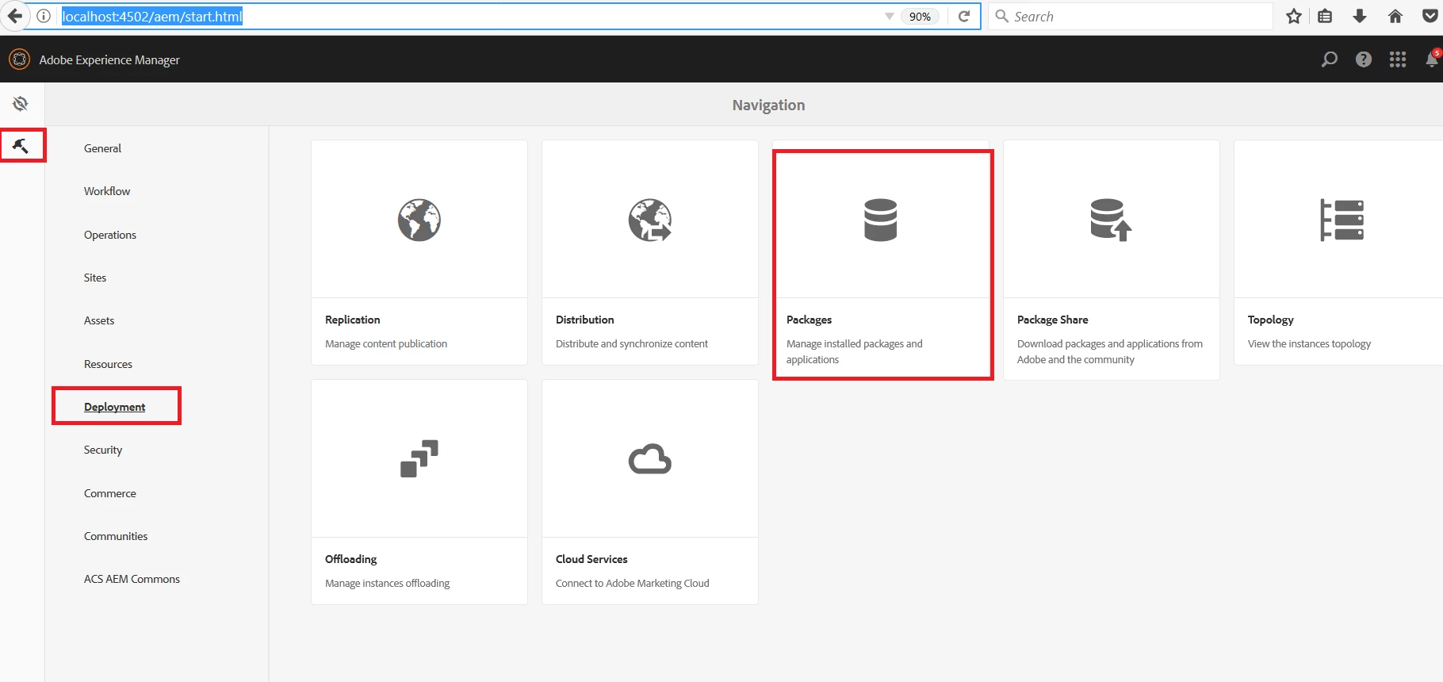Select the Navigation compass rail icon
The image size is (1443, 682).
coord(21,104)
